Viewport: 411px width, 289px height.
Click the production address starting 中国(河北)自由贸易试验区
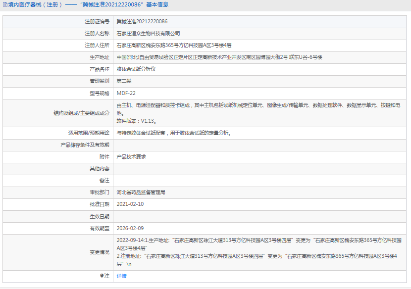[x=219, y=57]
